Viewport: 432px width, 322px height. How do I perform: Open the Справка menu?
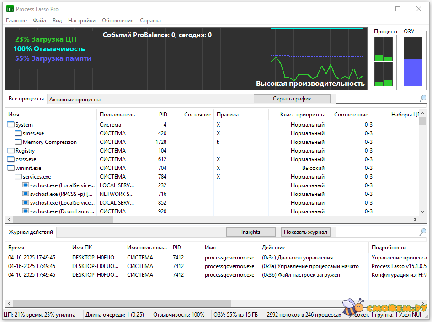click(x=150, y=21)
